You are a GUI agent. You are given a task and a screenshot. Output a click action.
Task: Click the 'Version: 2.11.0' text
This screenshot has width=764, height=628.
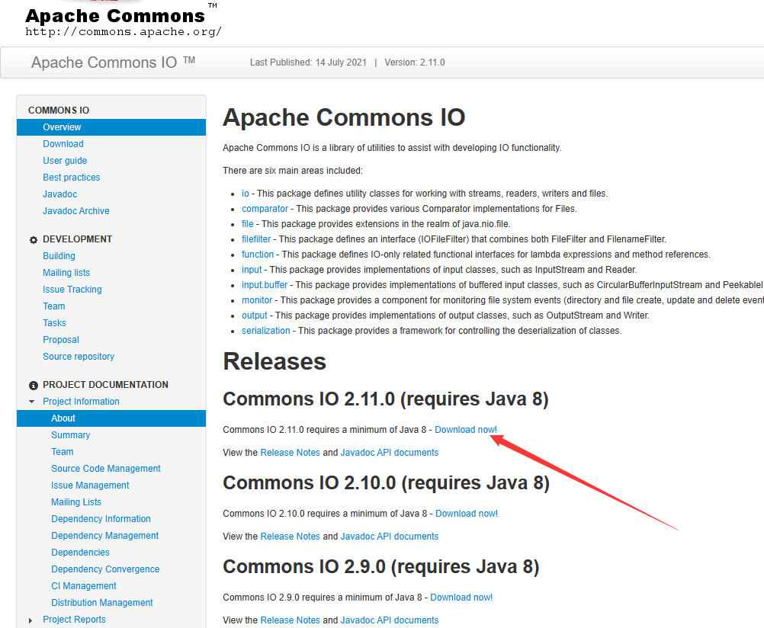point(415,62)
